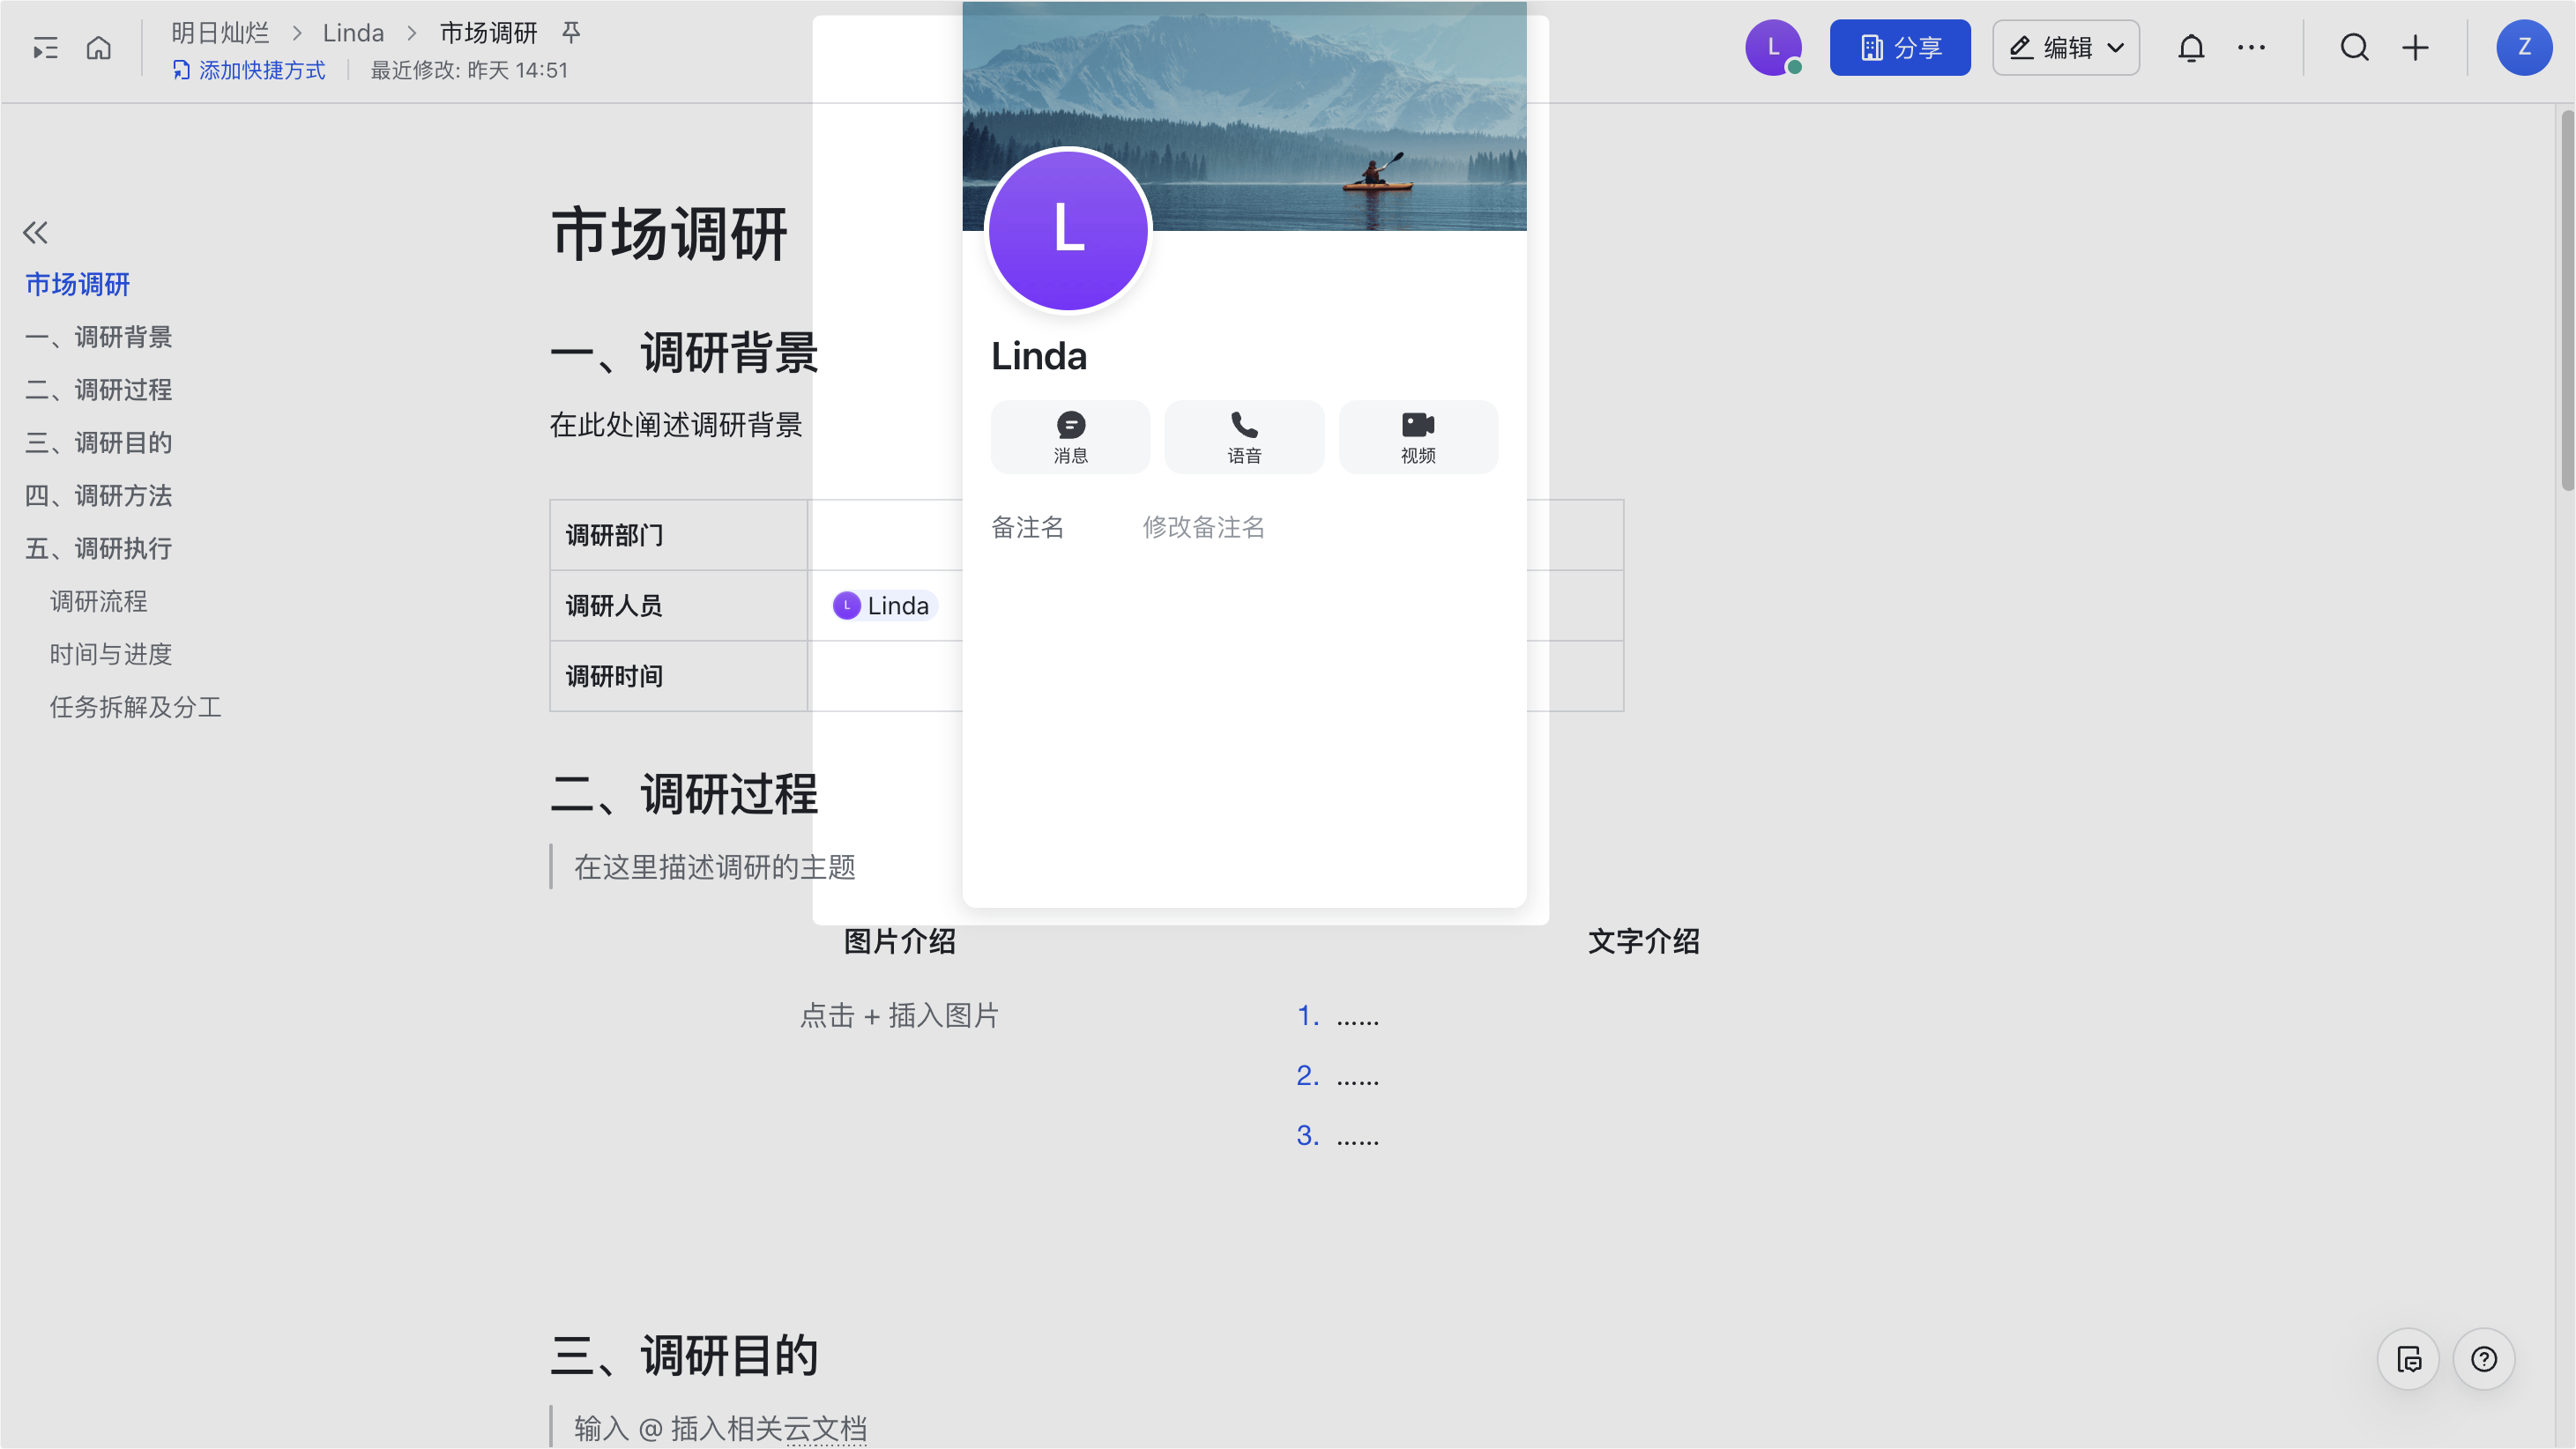Click the 分享 share button
The width and height of the screenshot is (2576, 1449).
coord(1900,47)
